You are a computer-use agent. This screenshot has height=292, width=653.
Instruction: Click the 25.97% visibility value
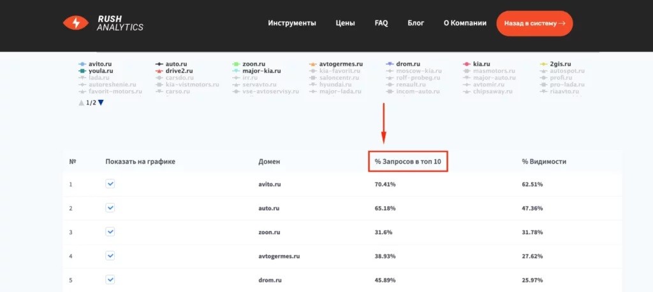[x=532, y=280]
